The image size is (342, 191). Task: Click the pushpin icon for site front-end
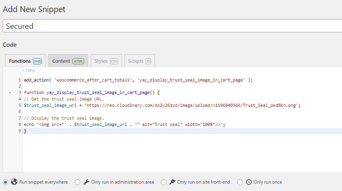pyautogui.click(x=172, y=182)
